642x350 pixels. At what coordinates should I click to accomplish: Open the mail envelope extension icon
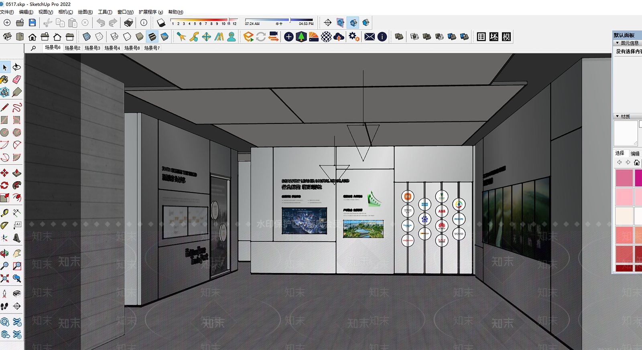(x=370, y=37)
